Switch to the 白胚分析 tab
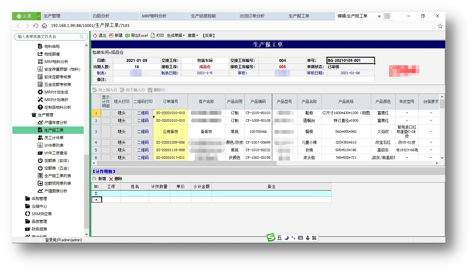The width and height of the screenshot is (474, 272). (114, 16)
